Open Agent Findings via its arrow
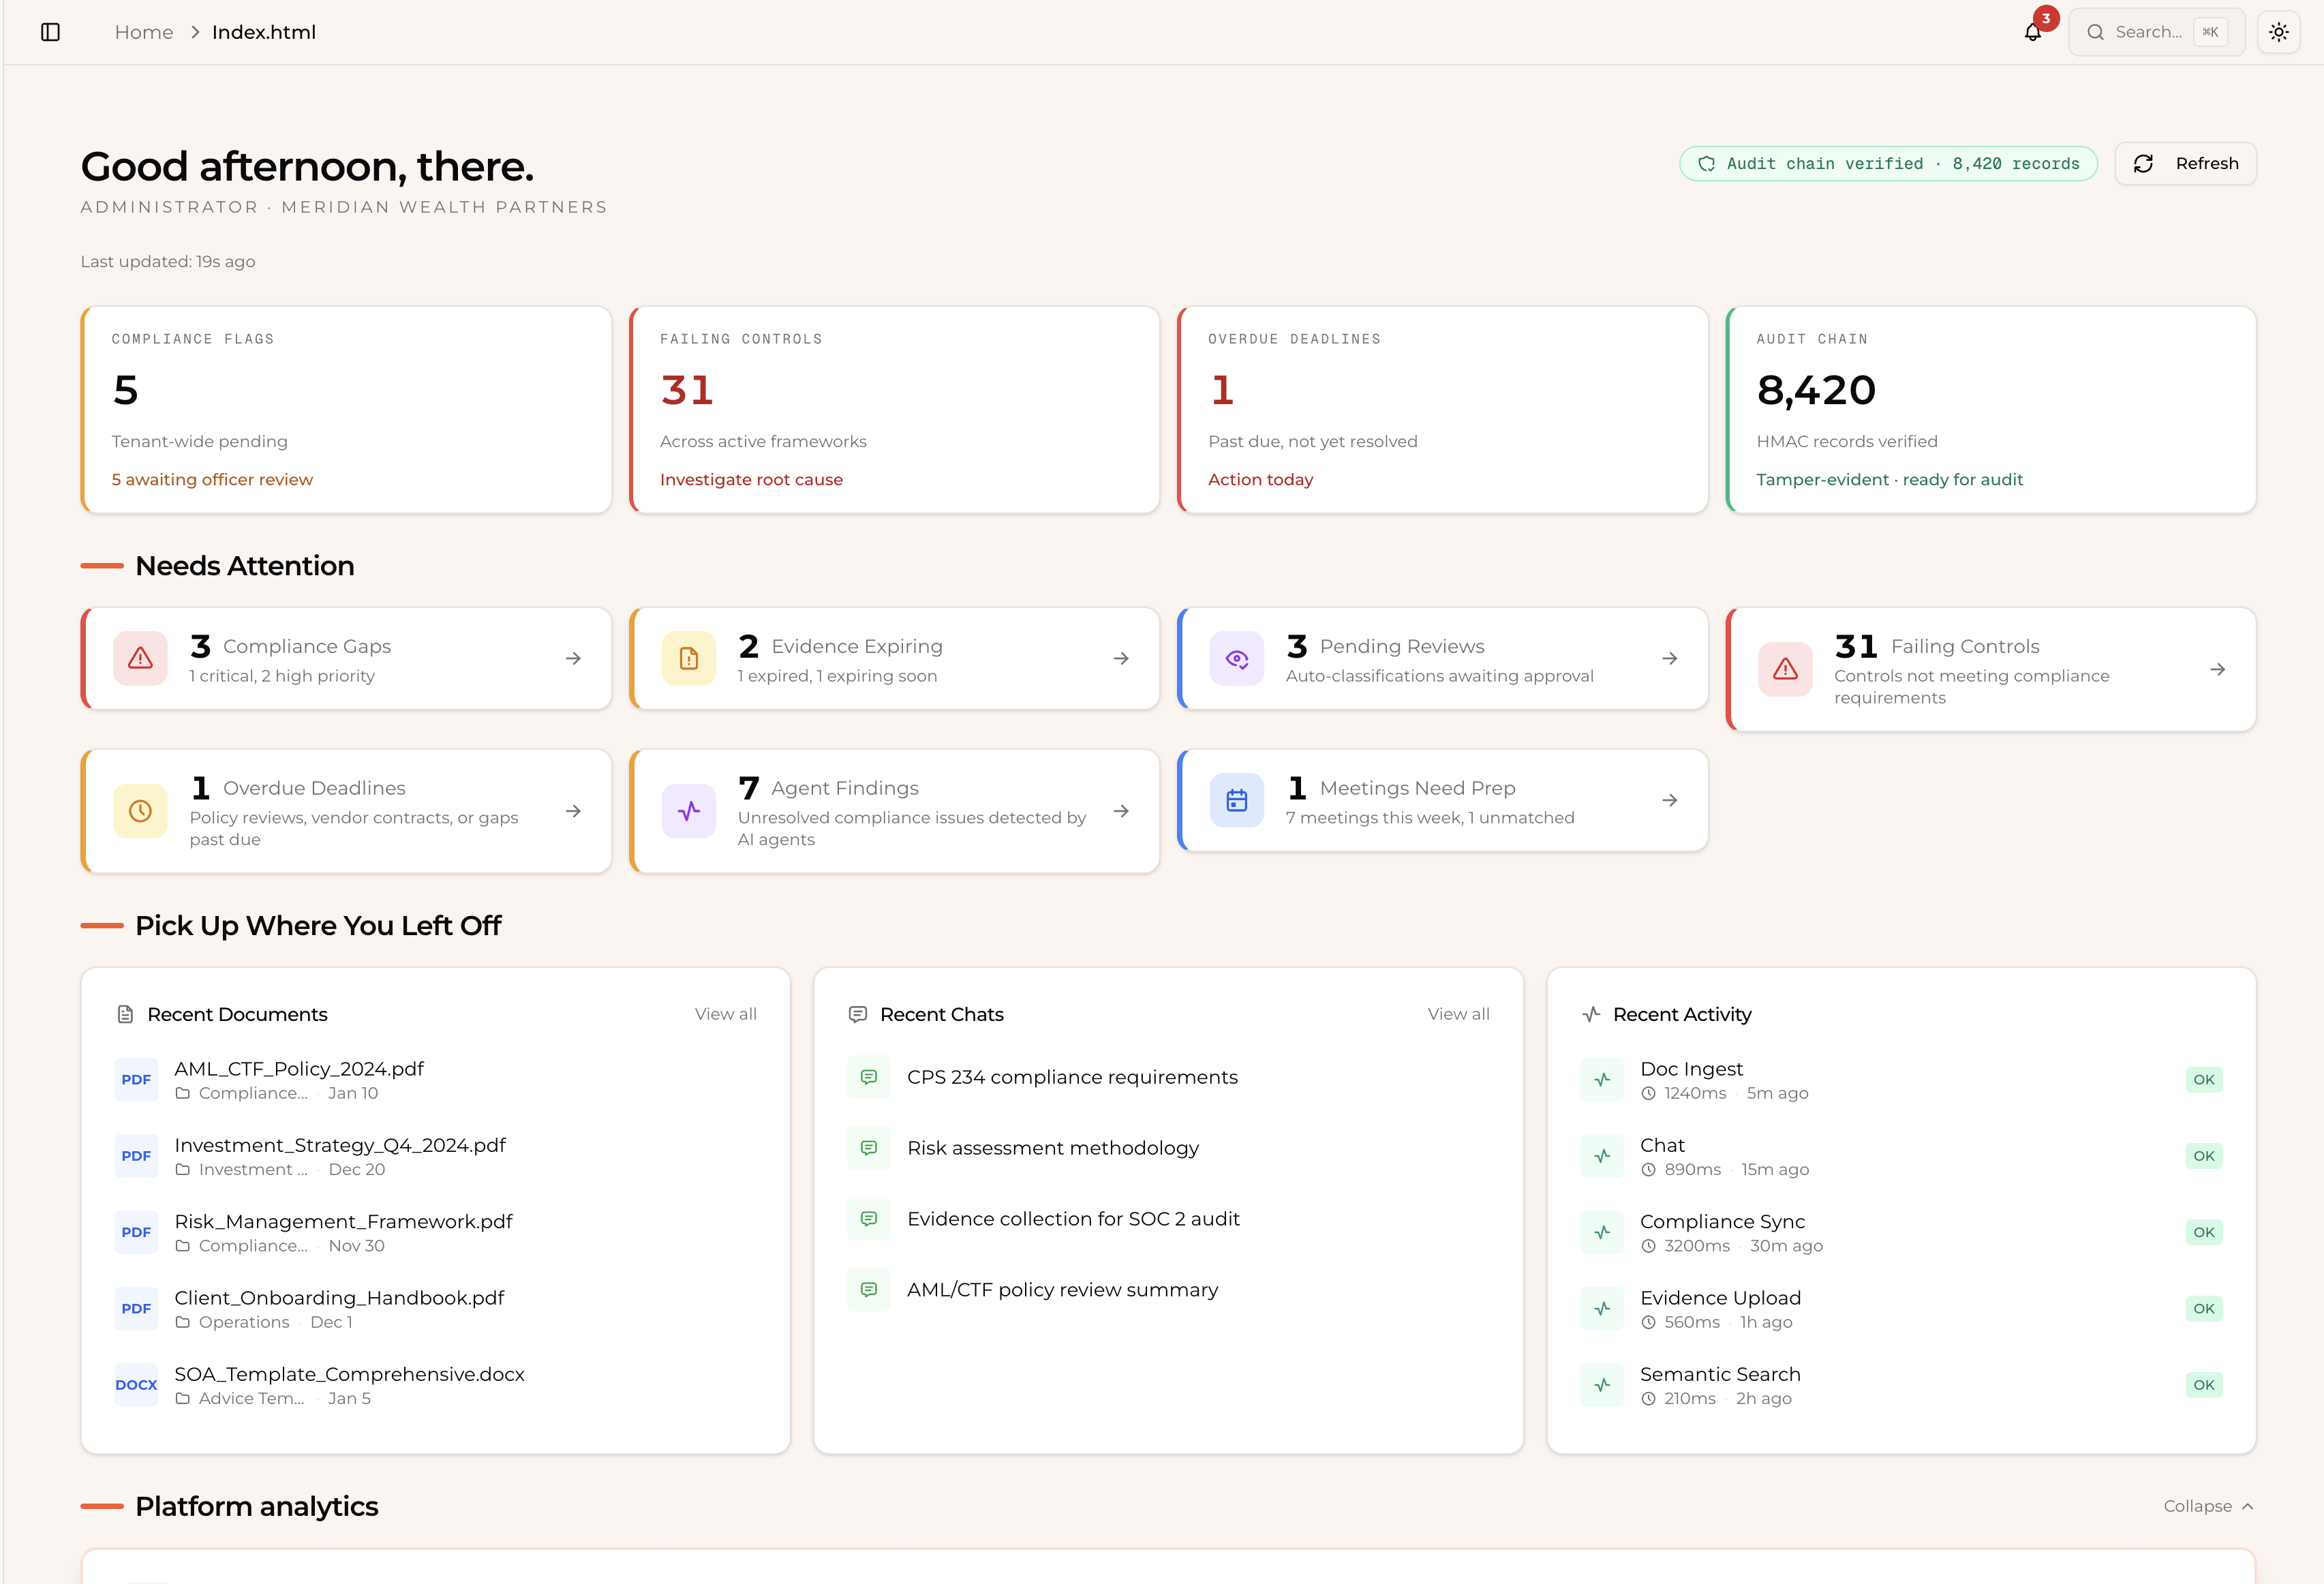This screenshot has height=1584, width=2324. coord(1121,811)
